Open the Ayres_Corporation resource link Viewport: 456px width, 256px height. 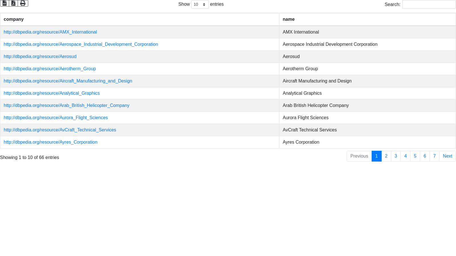(50, 142)
